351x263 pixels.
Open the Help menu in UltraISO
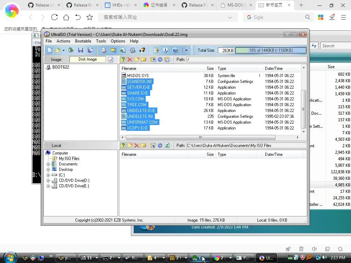pos(134,41)
